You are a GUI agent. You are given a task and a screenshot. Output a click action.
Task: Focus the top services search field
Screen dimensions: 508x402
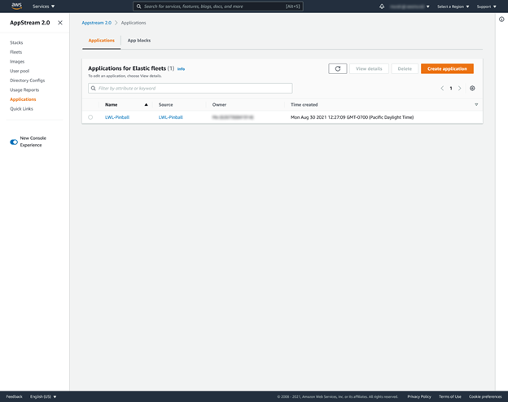(x=218, y=7)
